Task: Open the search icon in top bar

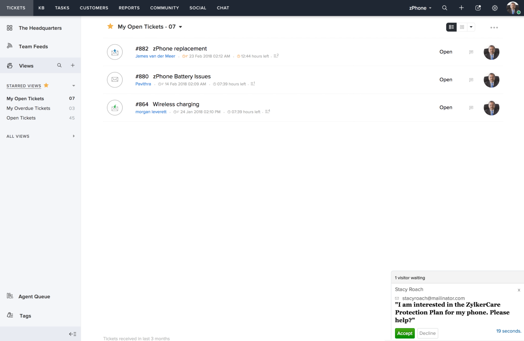Action: point(445,8)
